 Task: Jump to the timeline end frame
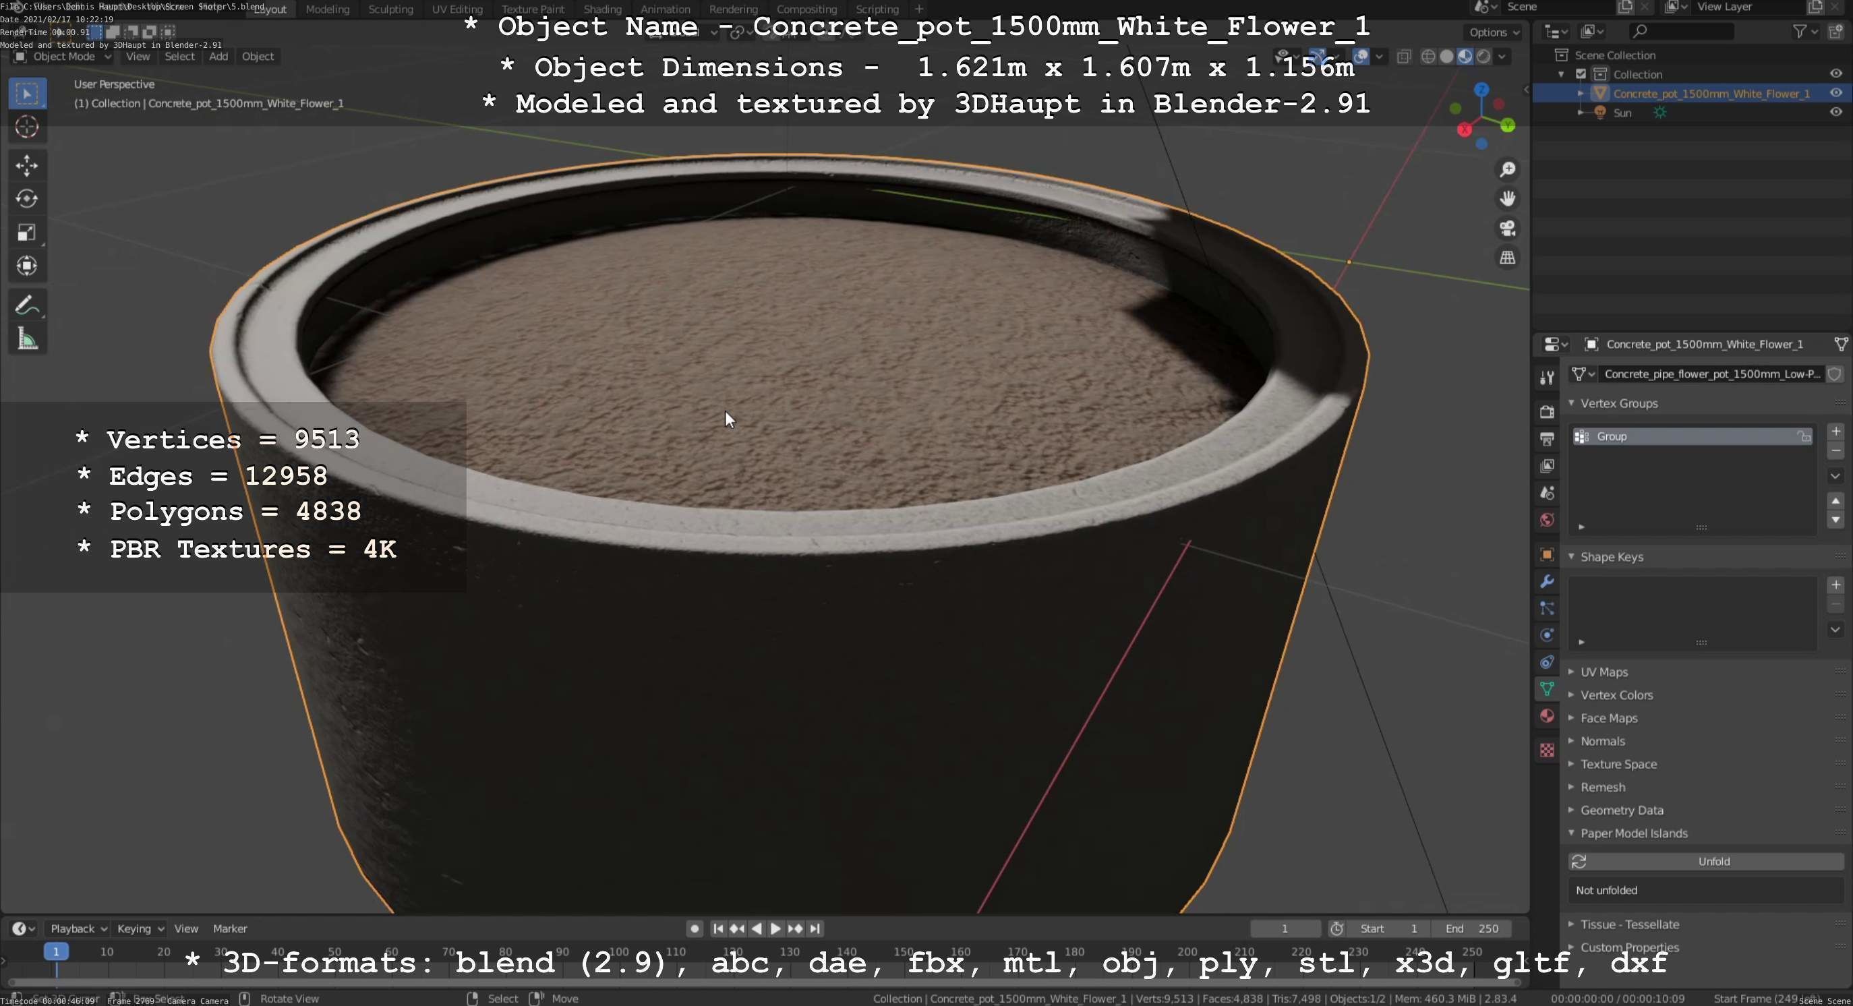(x=815, y=928)
